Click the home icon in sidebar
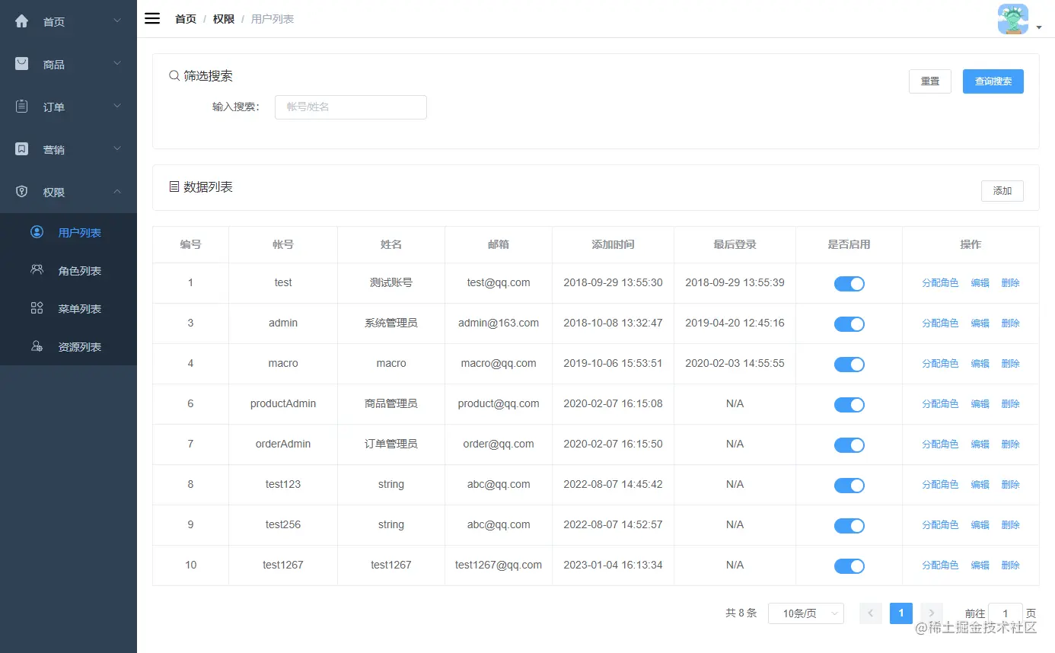The width and height of the screenshot is (1055, 653). (22, 21)
